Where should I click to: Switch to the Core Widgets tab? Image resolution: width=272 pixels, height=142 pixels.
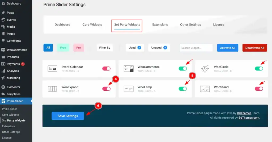click(92, 25)
